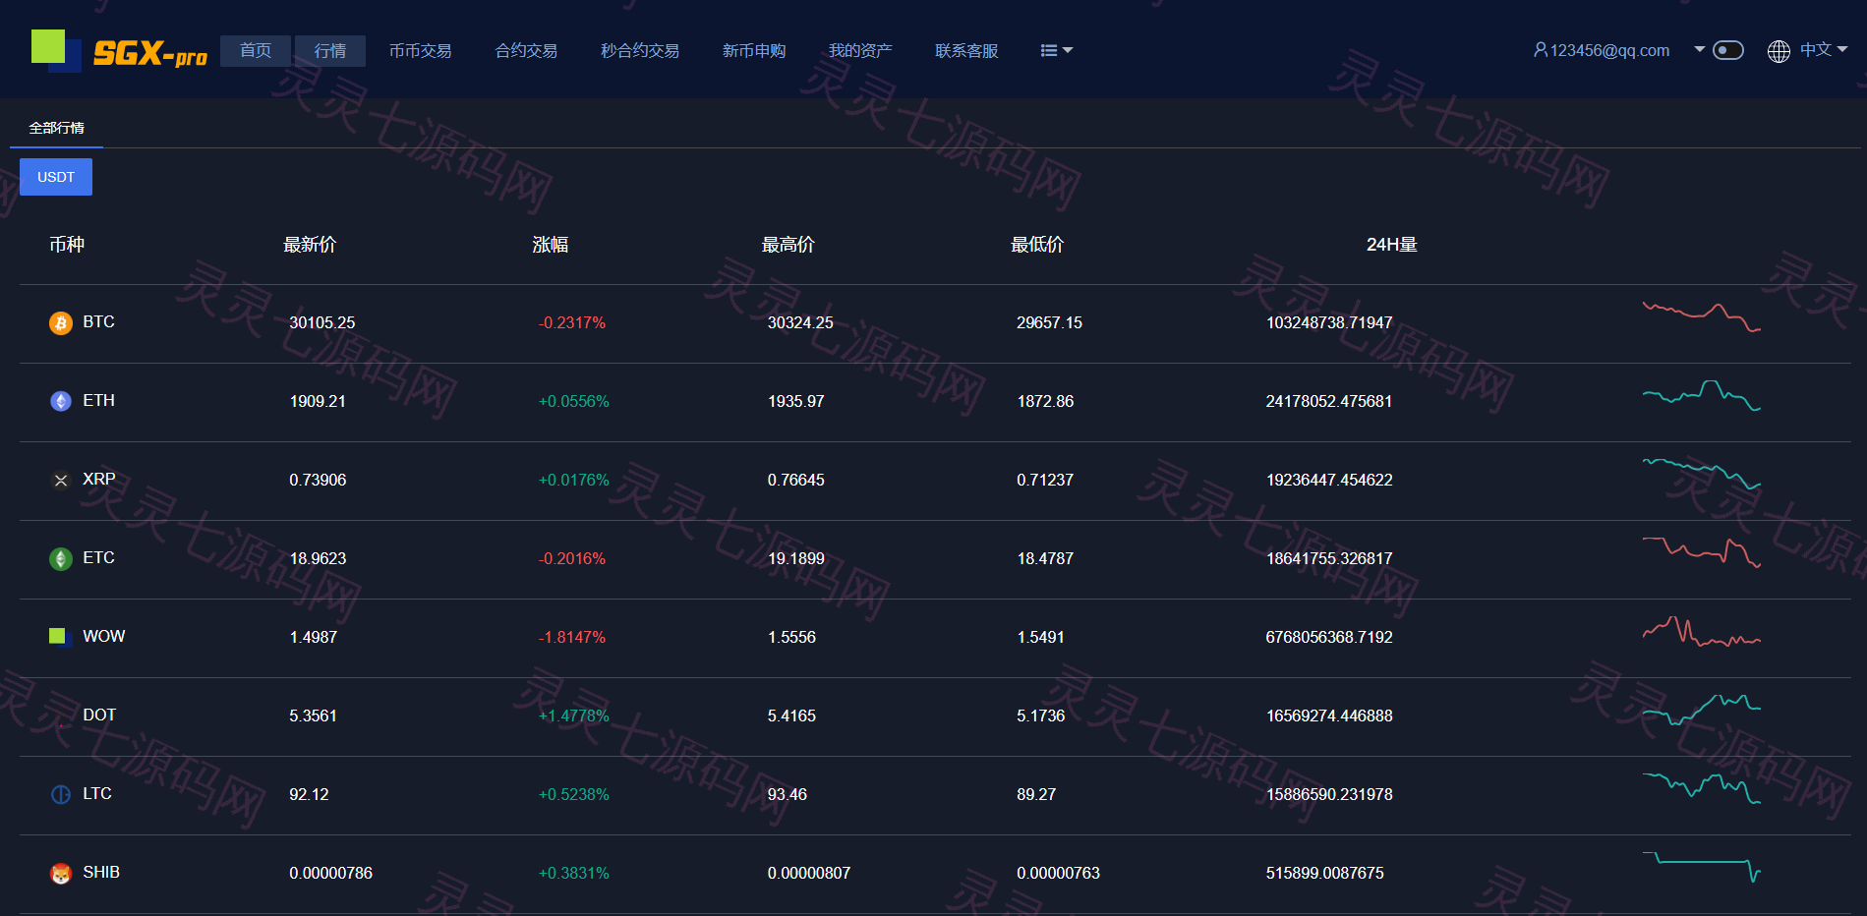Open the 行情 market menu
1867x916 pixels.
coord(330,51)
